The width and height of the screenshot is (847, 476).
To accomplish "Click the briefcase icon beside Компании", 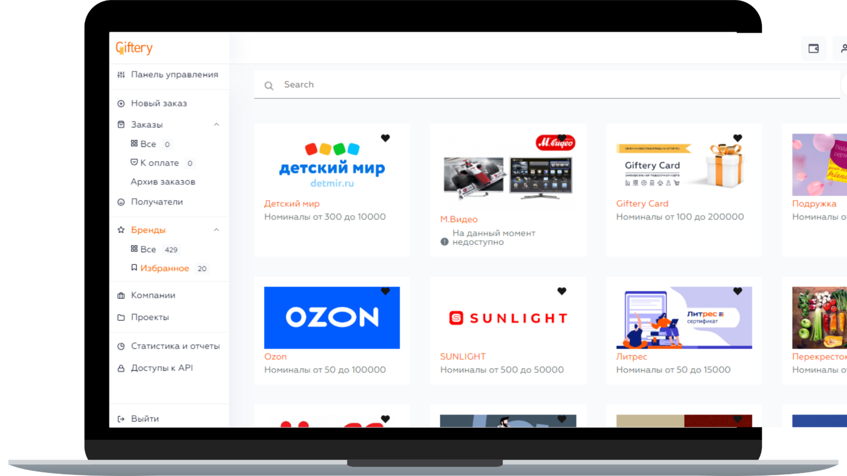I will coord(121,296).
